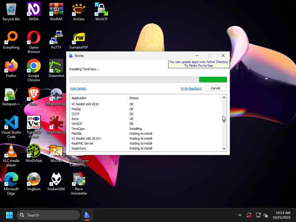
Task: Click the sync status tray icon
Action: tap(249, 215)
